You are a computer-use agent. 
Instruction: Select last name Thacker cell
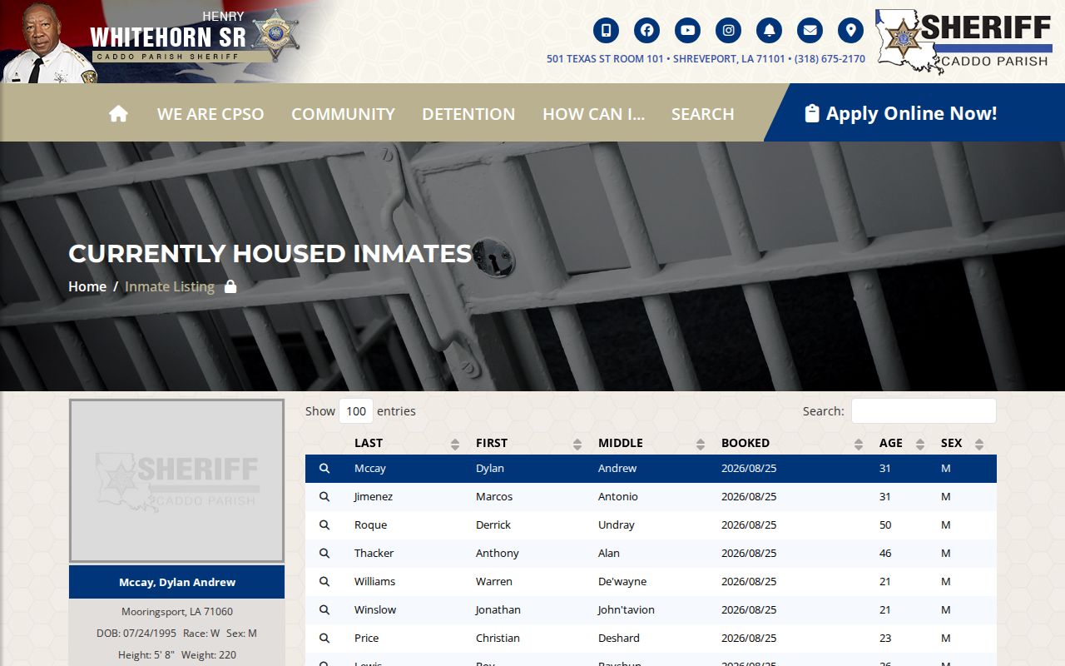click(374, 554)
